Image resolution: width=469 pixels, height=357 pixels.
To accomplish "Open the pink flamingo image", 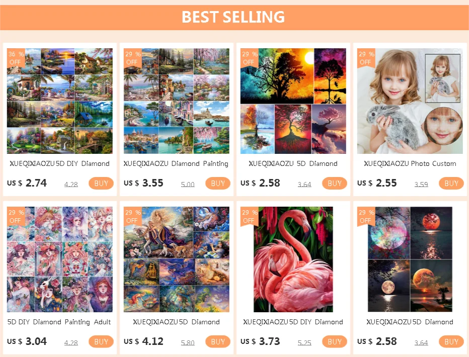I will pos(293,259).
